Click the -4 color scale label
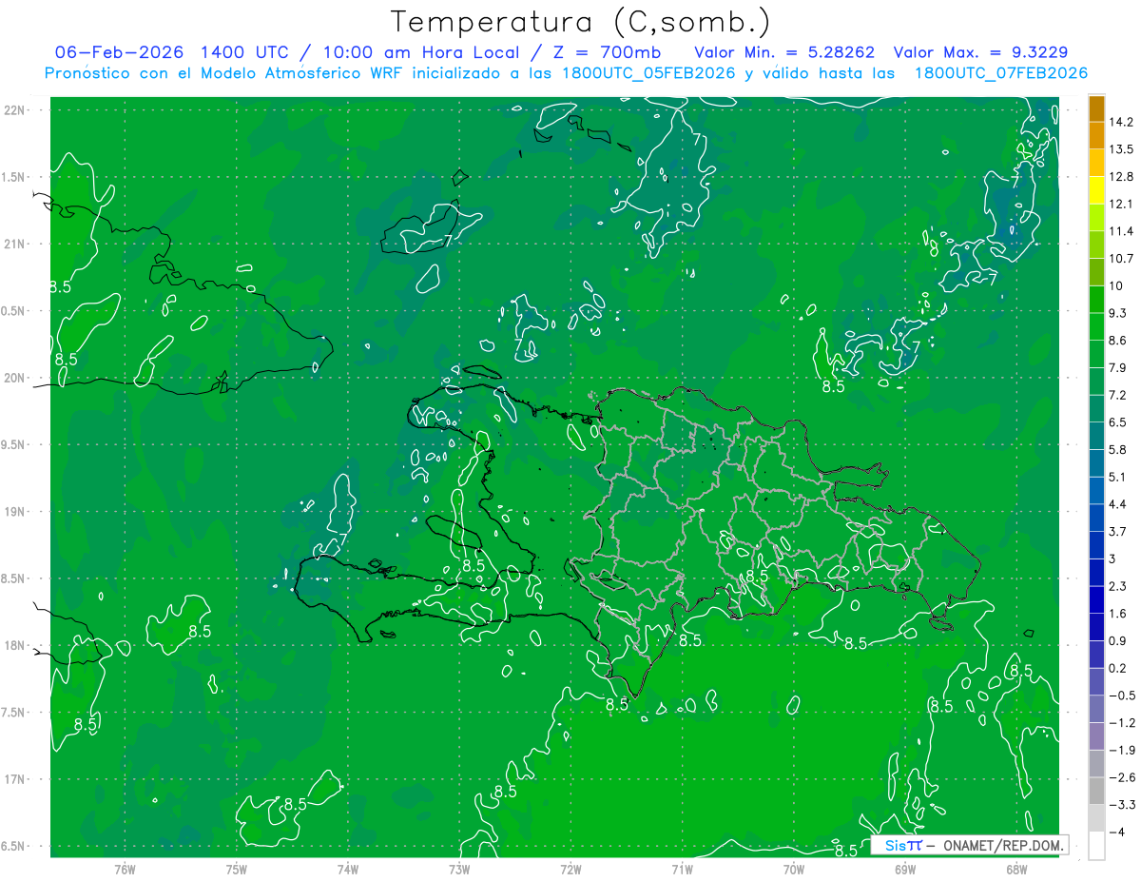This screenshot has height=882, width=1141. tap(1116, 832)
